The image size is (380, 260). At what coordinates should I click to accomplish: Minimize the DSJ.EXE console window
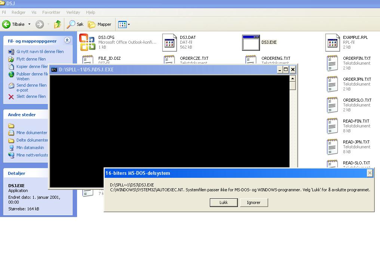coord(280,70)
